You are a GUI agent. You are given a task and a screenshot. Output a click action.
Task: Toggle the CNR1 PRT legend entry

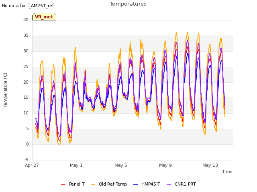pos(181,184)
